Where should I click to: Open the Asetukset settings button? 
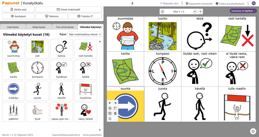click(18, 16)
